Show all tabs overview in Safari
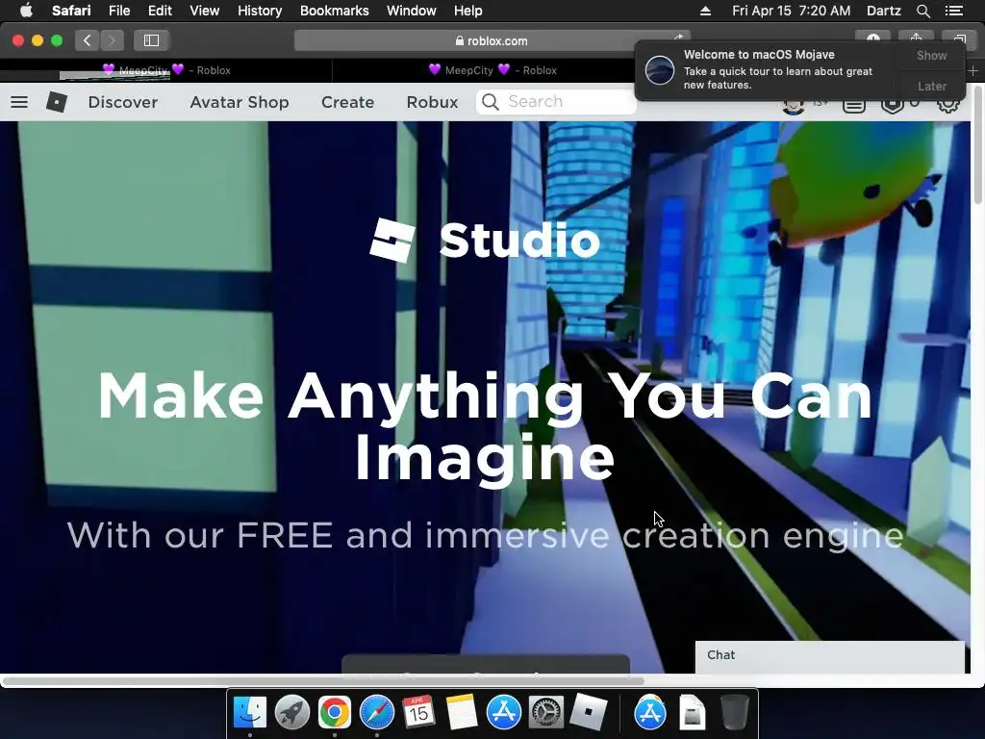Viewport: 985px width, 739px height. (x=959, y=38)
